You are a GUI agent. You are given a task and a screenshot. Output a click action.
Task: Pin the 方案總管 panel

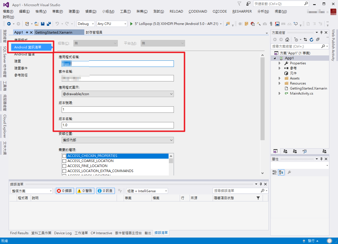point(321,33)
